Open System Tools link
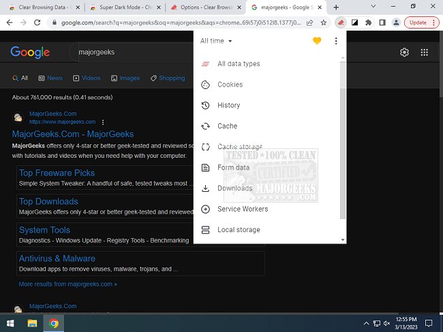 (44, 230)
